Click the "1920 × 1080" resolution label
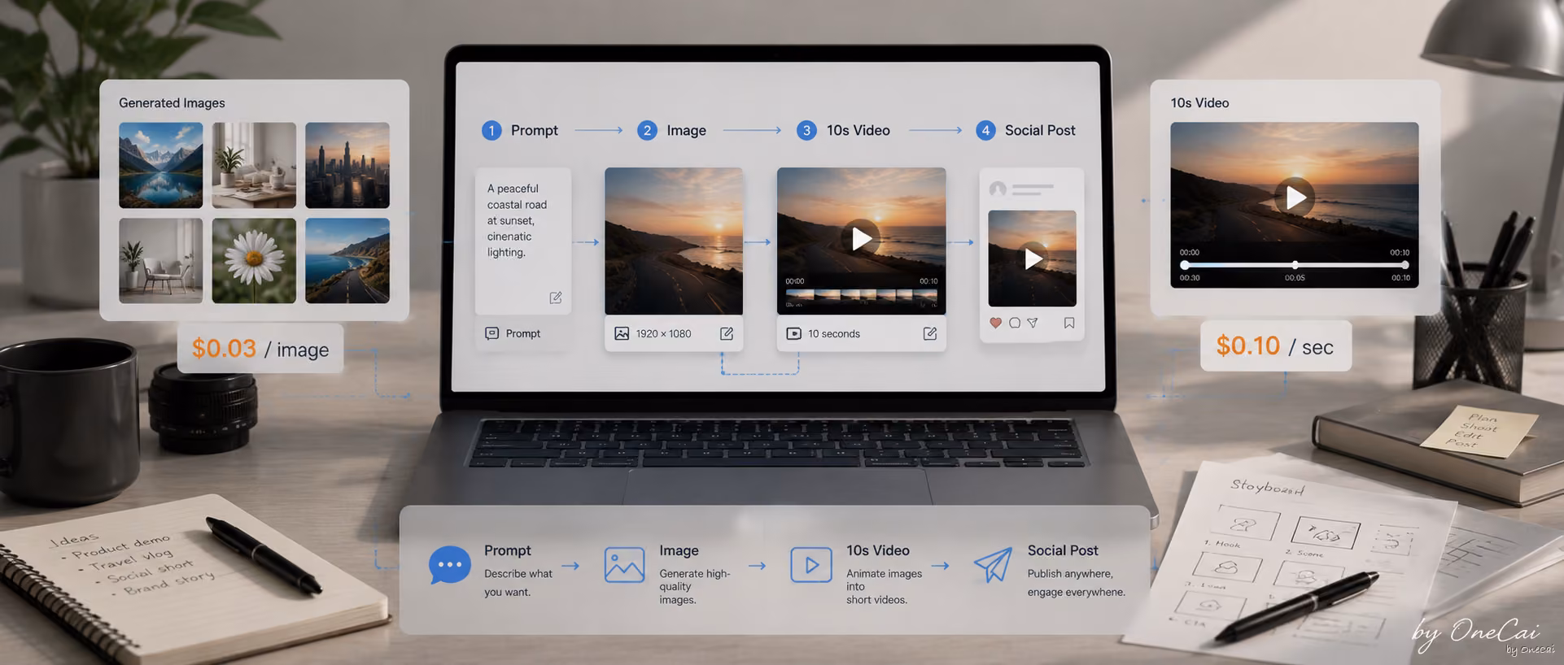 (663, 333)
